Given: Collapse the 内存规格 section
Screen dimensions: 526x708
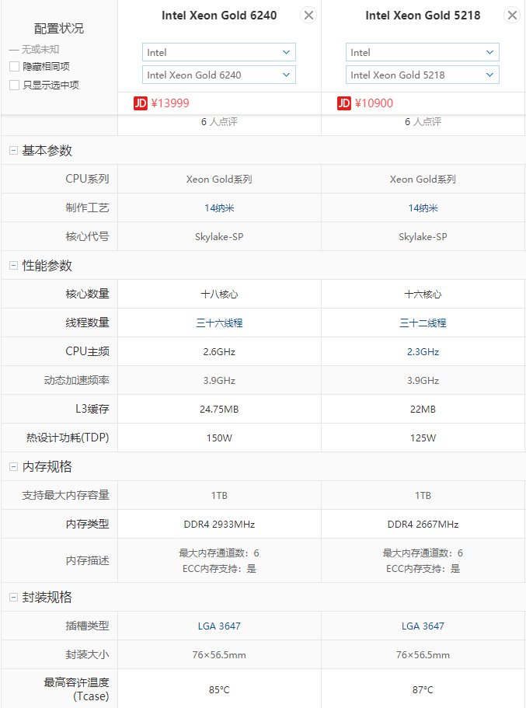Looking at the screenshot, I should 13,466.
